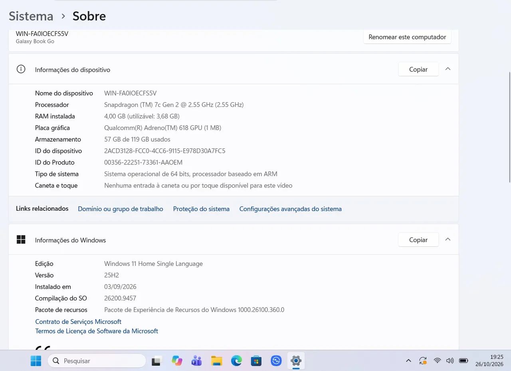Copy the device information
Viewport: 511px width, 371px height.
pyautogui.click(x=418, y=69)
